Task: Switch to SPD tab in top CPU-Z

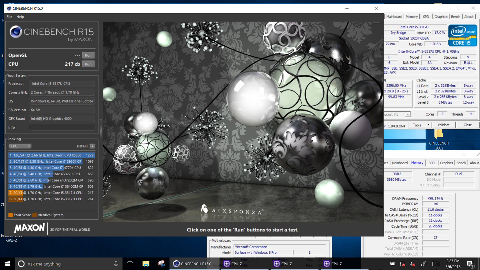Action: click(426, 17)
